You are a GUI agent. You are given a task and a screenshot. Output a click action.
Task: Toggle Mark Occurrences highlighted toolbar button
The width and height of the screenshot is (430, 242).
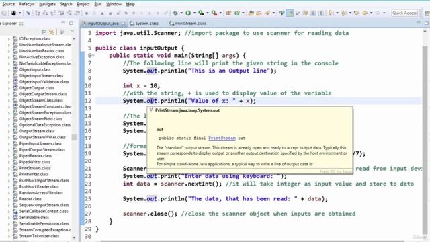click(290, 13)
